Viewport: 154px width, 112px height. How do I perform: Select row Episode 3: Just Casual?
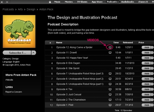(99, 95)
